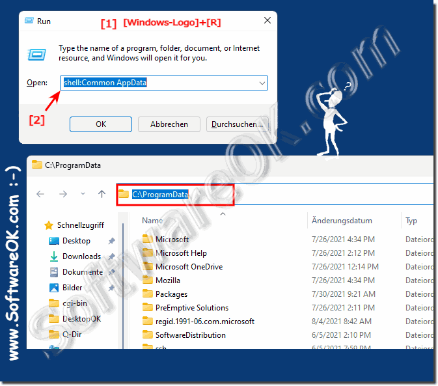This screenshot has width=438, height=386.
Task: Open the Run dialog Open dropdown arrow
Action: point(262,83)
